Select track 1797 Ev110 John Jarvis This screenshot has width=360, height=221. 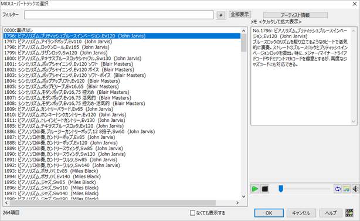(x=122, y=42)
